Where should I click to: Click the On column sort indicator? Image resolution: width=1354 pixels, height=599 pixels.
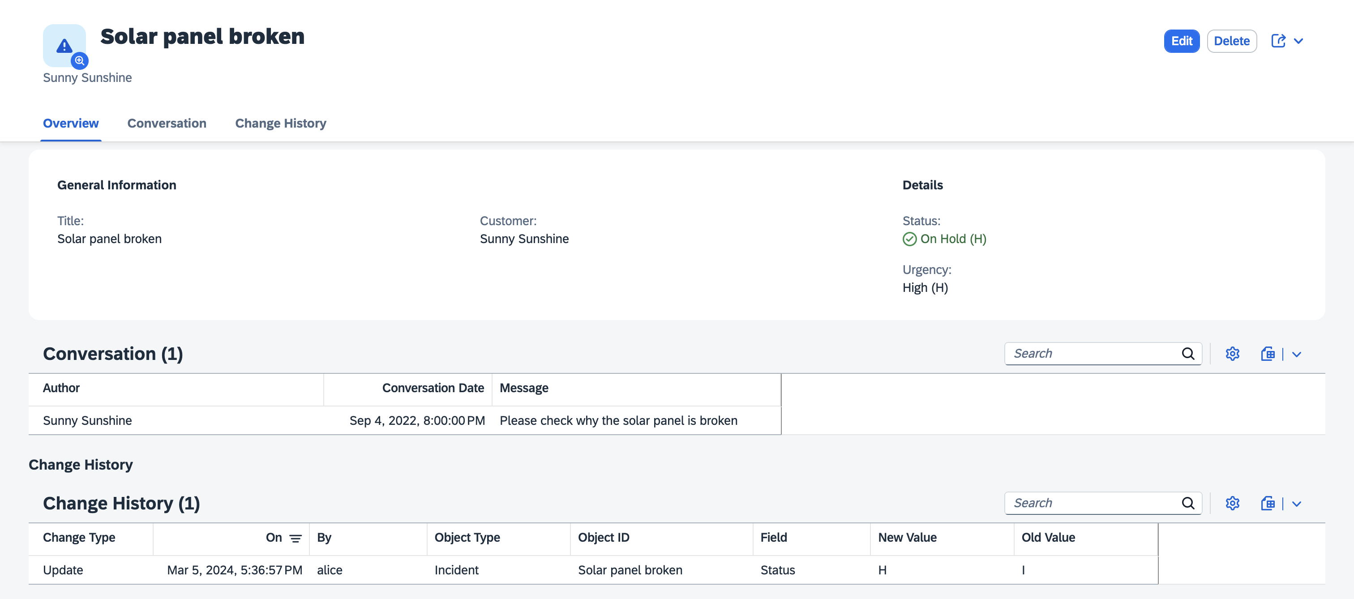coord(296,538)
